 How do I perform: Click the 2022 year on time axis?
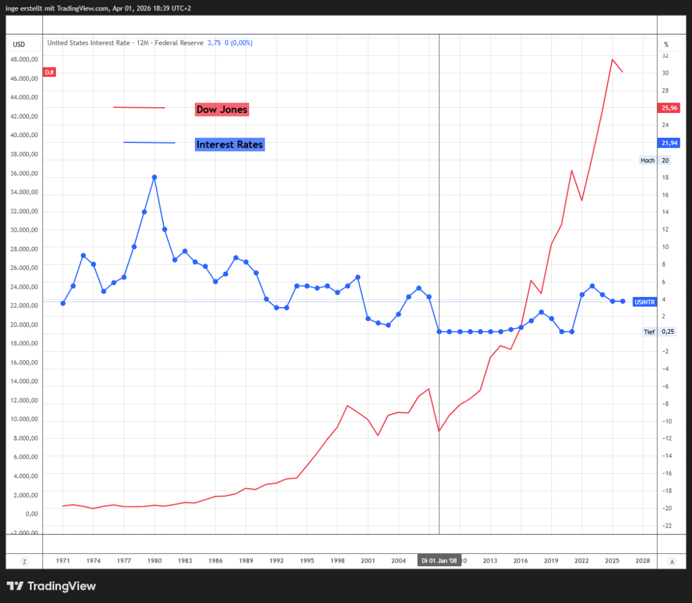tap(581, 561)
